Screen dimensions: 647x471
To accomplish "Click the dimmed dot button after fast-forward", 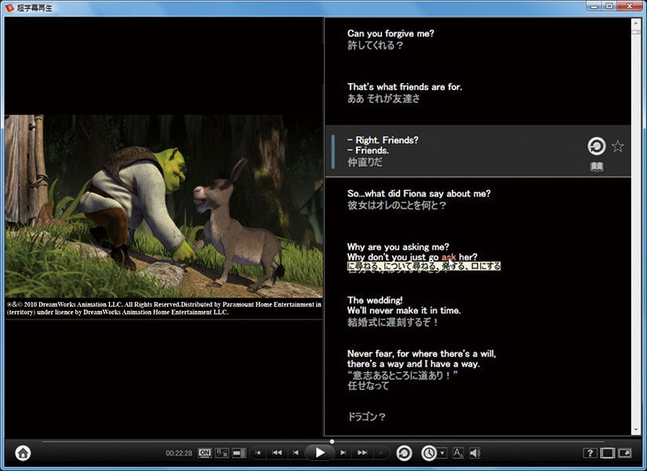I will tap(380, 453).
